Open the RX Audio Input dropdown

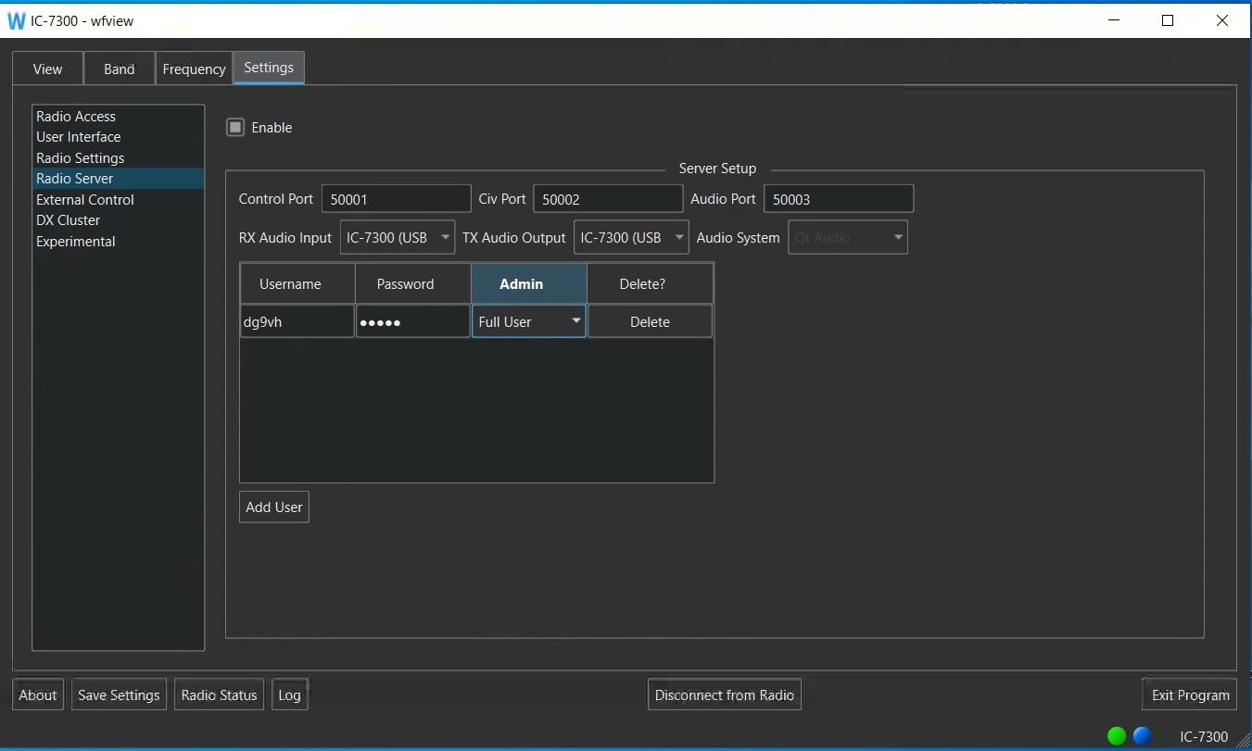(x=398, y=238)
